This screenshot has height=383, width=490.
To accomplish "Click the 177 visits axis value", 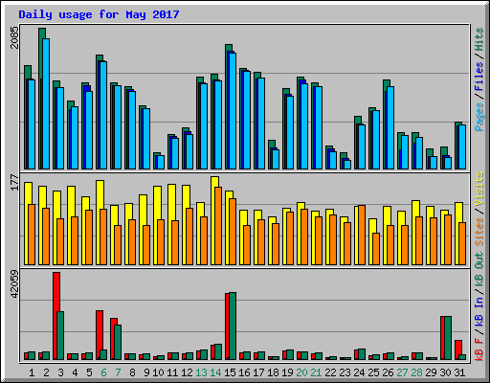I will coord(14,183).
